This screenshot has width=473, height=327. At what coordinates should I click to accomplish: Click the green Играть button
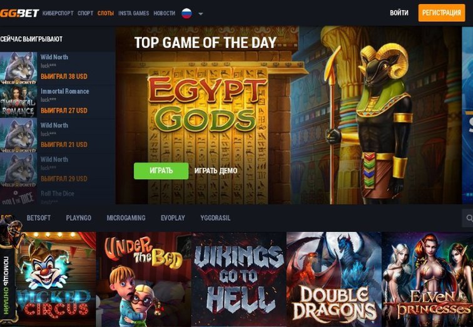coord(161,171)
